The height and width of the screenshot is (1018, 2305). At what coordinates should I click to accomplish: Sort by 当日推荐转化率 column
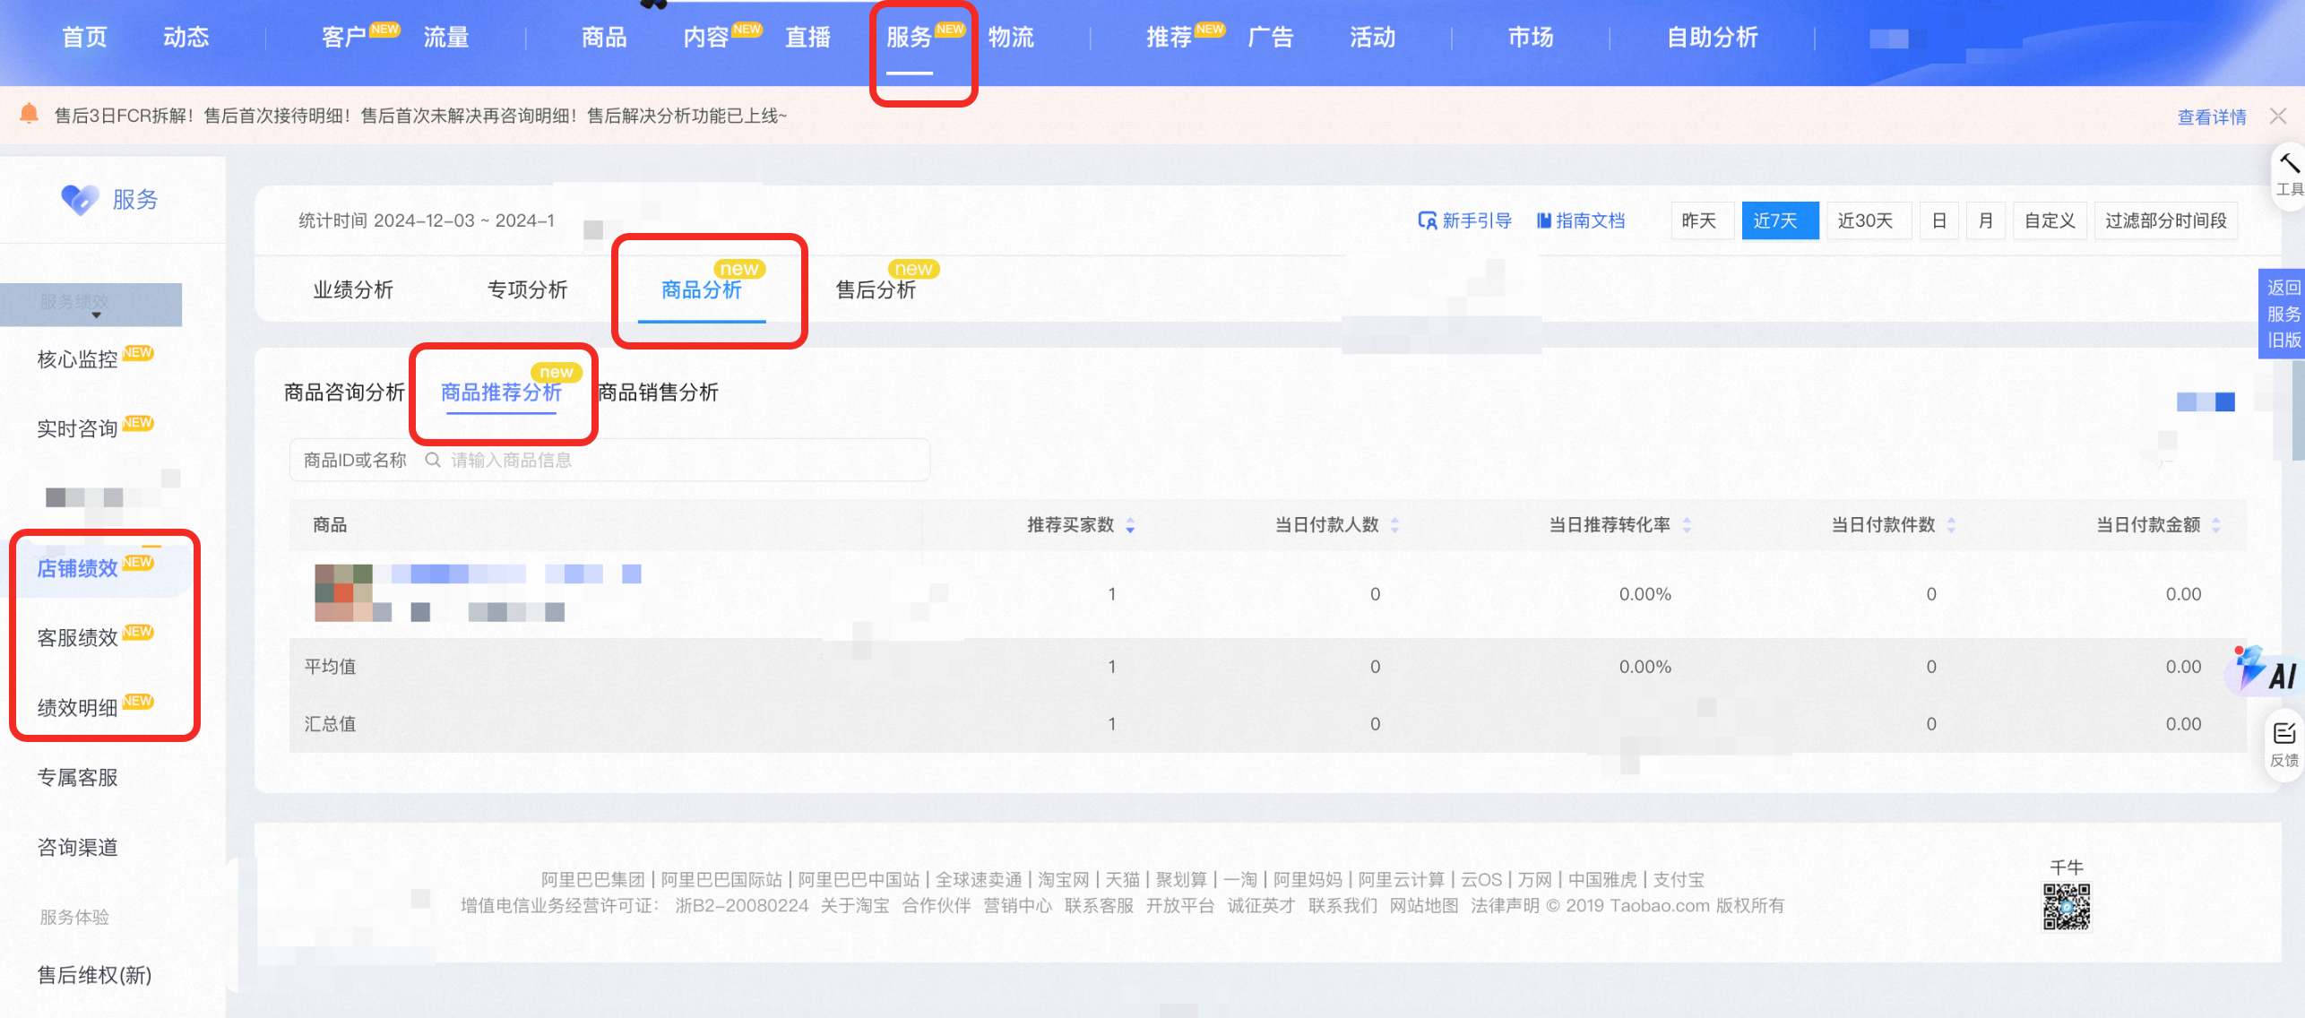[x=1687, y=525]
